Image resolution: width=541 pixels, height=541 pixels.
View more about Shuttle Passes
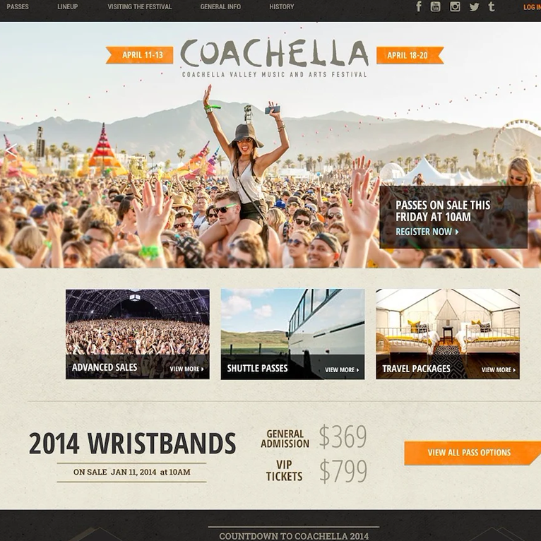point(342,370)
